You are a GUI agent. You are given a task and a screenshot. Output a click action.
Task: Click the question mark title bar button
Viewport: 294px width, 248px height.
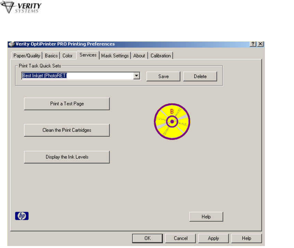click(x=253, y=44)
